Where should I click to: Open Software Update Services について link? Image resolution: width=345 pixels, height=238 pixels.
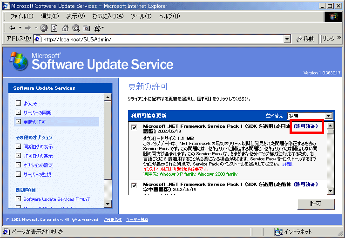57,199
